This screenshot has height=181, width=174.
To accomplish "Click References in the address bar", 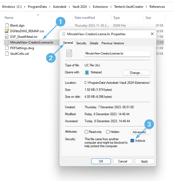I will 157,7.
